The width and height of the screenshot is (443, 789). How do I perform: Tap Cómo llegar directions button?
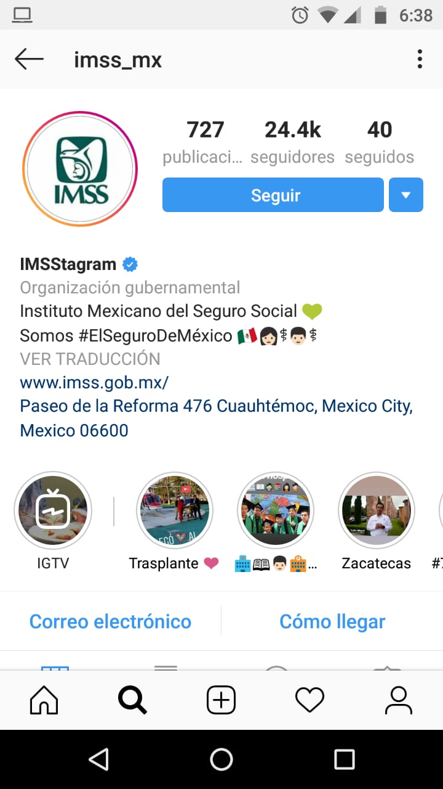[x=332, y=621]
